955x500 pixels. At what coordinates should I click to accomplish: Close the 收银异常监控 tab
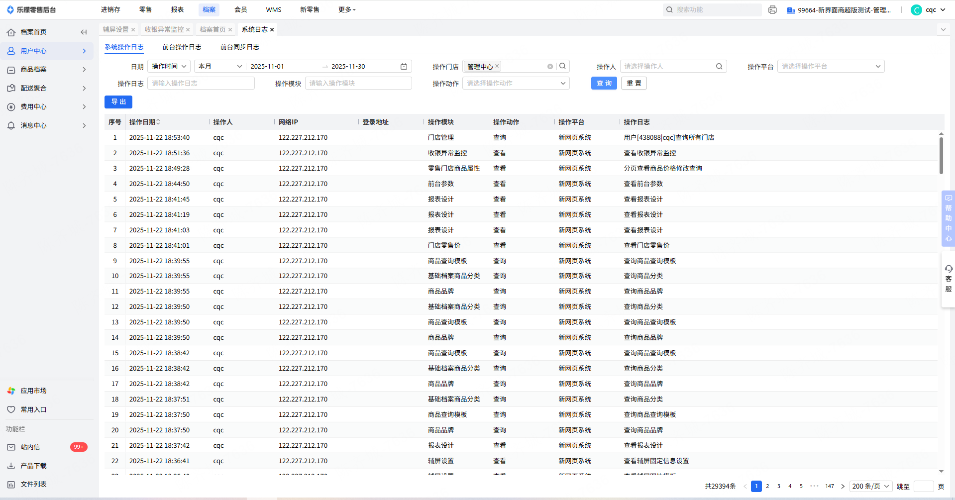(x=188, y=30)
